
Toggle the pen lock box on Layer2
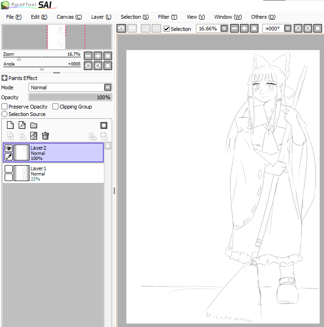[8, 157]
